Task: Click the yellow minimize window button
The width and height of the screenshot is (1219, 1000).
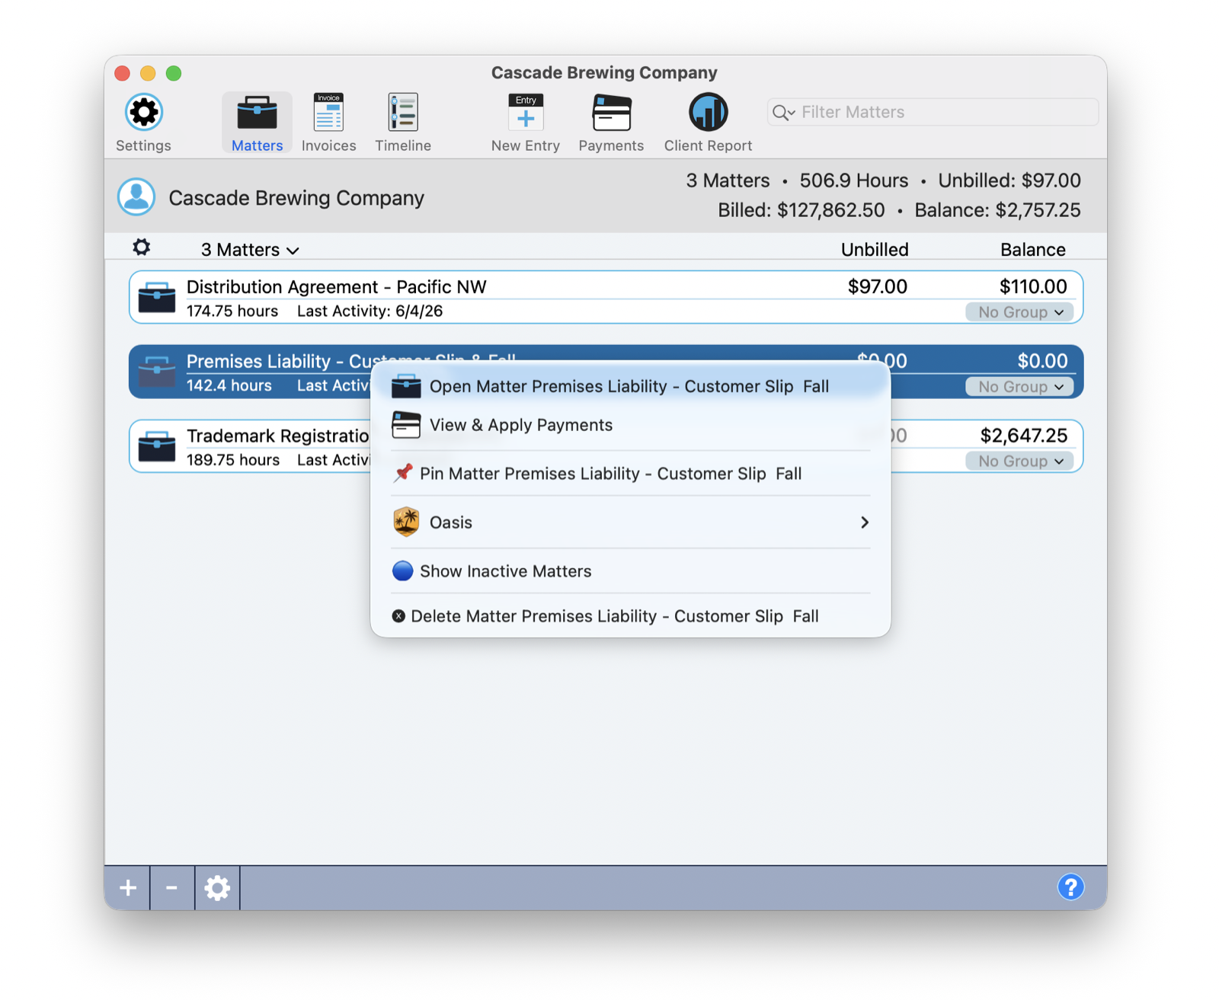Action: pos(148,73)
